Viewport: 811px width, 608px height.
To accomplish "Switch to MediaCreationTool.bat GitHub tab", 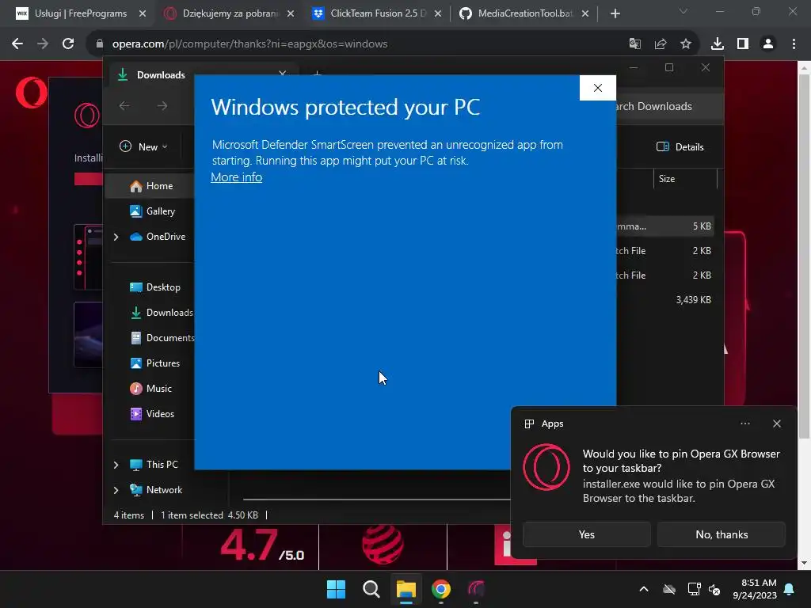I will coord(525,13).
